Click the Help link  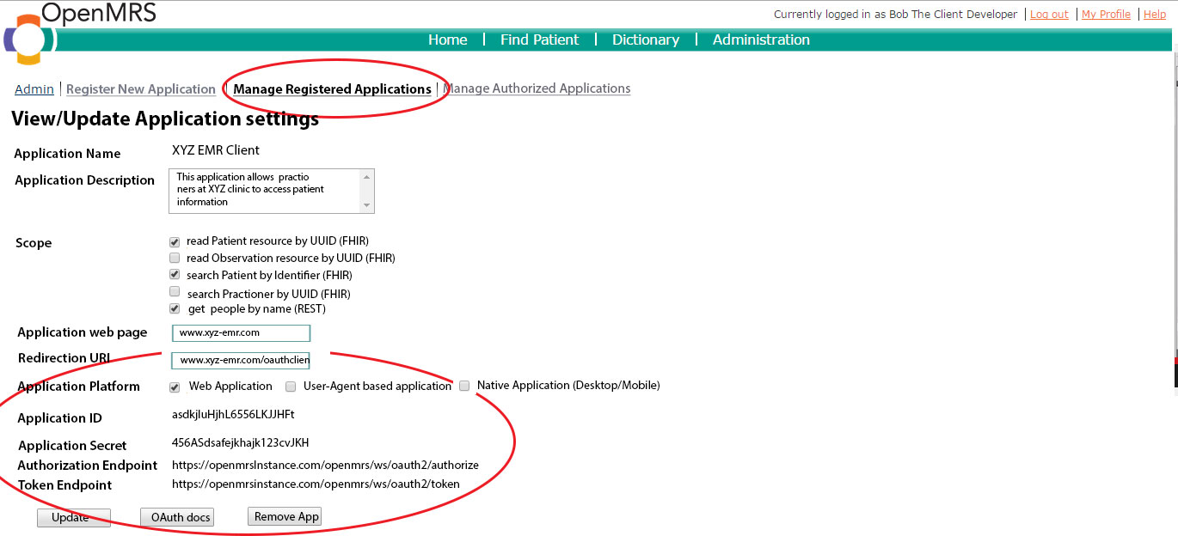[x=1155, y=14]
